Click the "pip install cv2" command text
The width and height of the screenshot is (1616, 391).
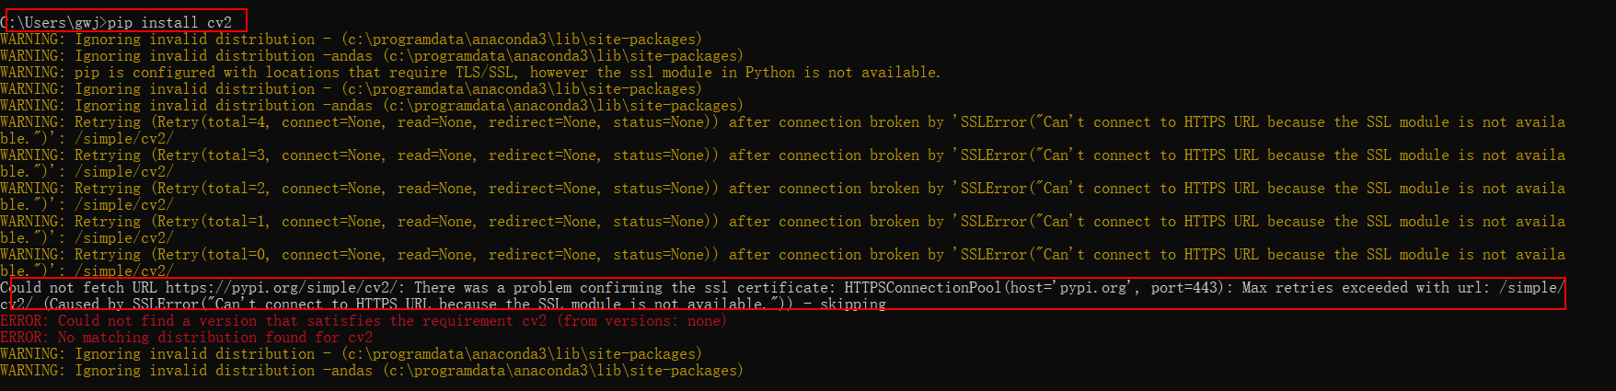pos(169,22)
